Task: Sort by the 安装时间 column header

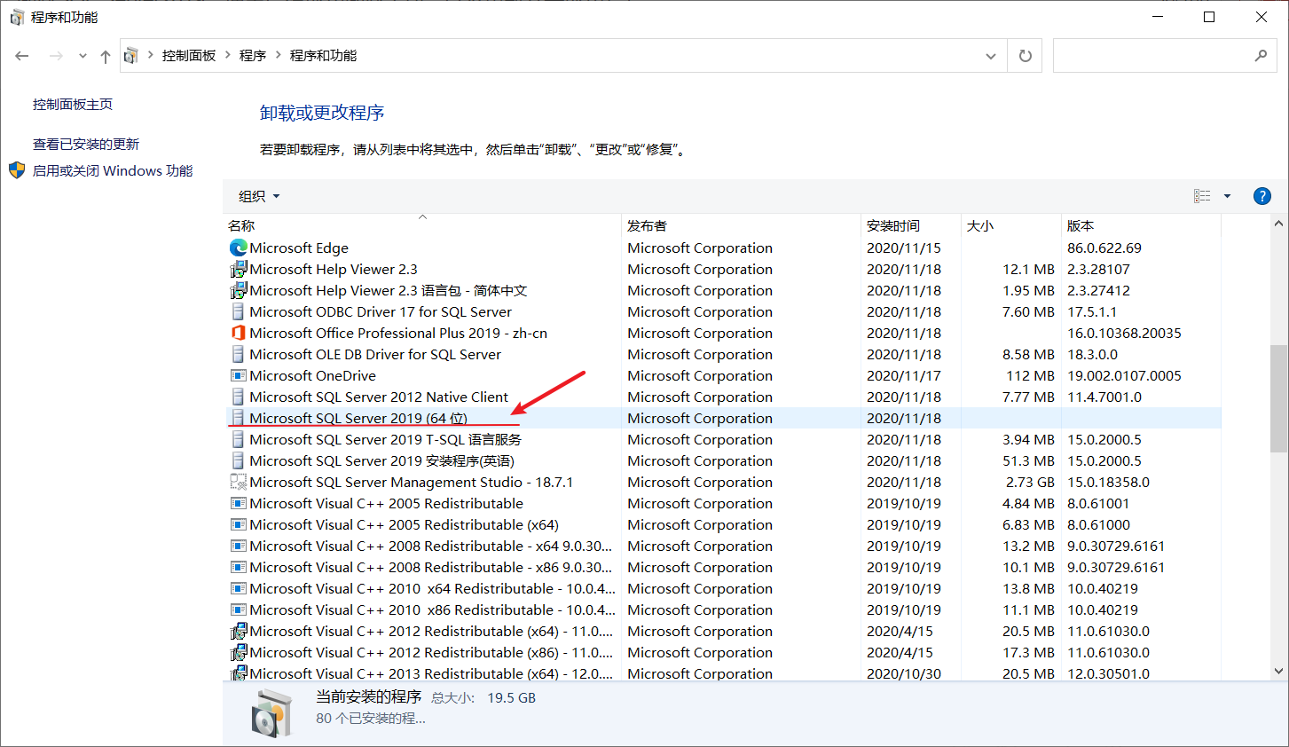Action: [x=911, y=225]
